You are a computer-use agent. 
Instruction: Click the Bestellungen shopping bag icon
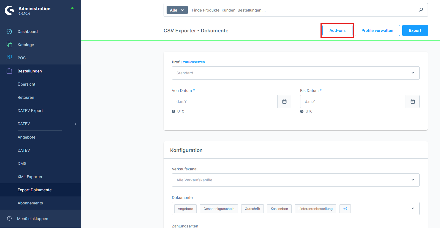[9, 71]
